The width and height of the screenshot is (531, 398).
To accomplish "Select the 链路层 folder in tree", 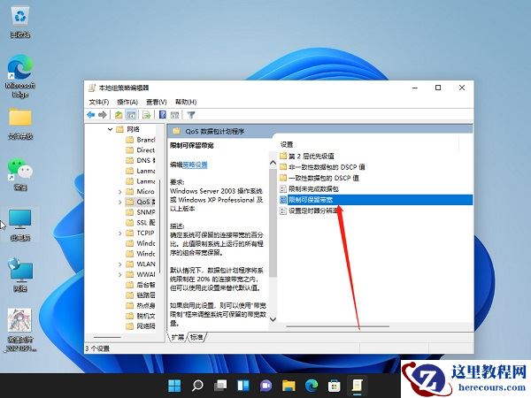I will (140, 295).
